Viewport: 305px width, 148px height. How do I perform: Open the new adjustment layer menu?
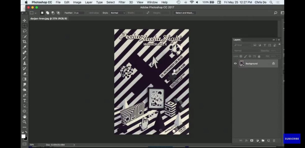(257, 140)
